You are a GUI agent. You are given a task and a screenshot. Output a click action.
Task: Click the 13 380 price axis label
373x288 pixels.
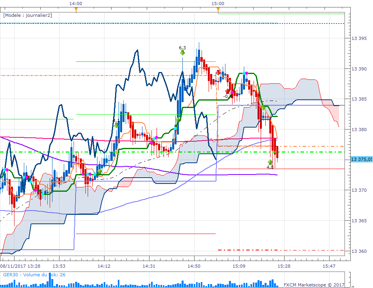click(359, 130)
